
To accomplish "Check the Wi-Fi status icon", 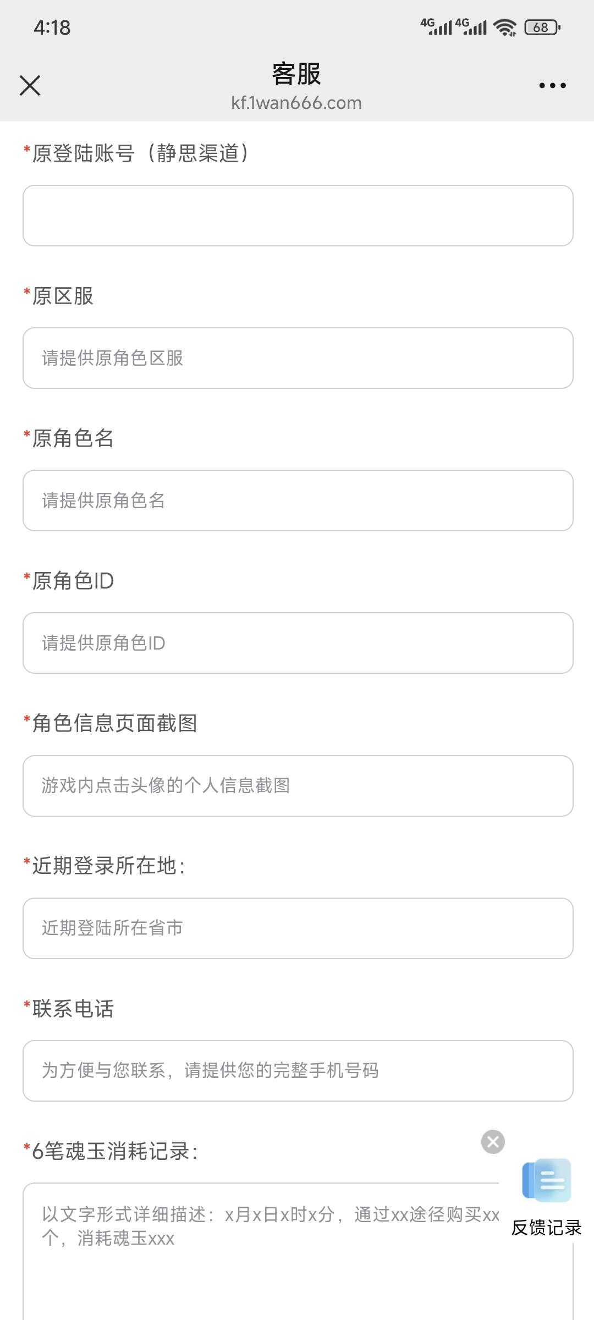I will pyautogui.click(x=505, y=27).
